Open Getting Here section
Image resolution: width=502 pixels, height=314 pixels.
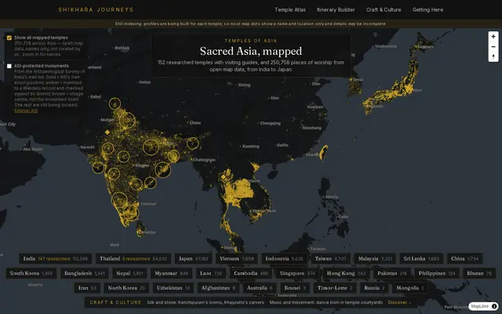click(x=427, y=9)
